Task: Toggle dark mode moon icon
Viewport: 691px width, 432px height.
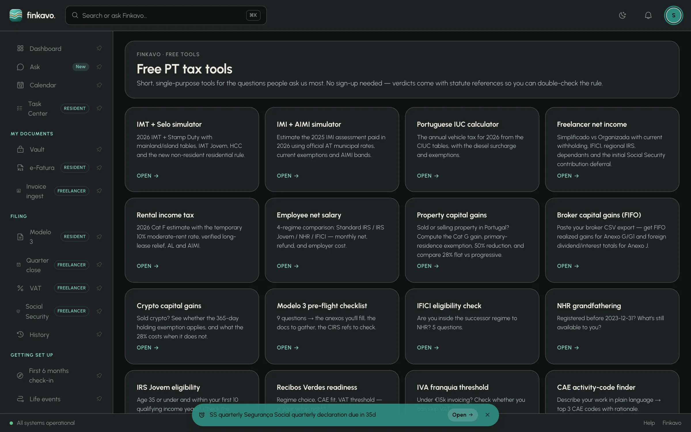Action: [x=622, y=15]
